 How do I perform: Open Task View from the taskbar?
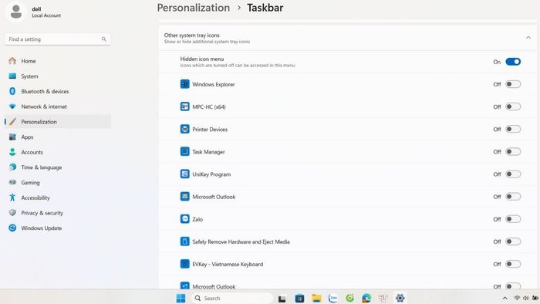tap(282, 298)
